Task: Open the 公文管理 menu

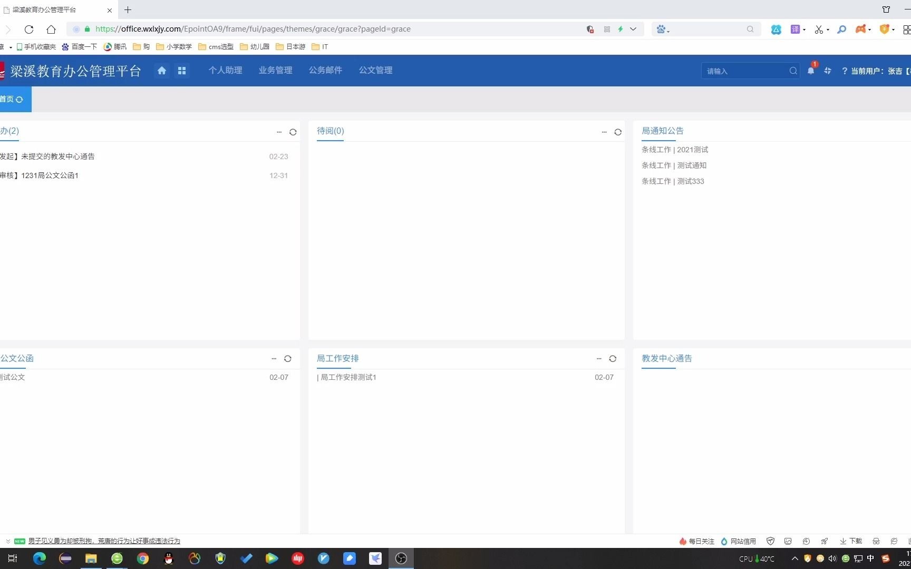Action: [x=375, y=71]
